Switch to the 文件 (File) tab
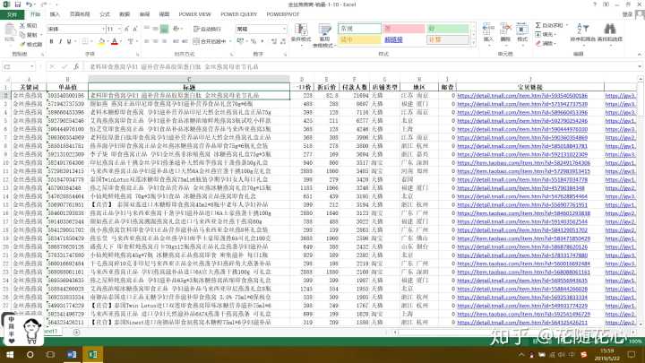645x363 pixels. pos(12,15)
